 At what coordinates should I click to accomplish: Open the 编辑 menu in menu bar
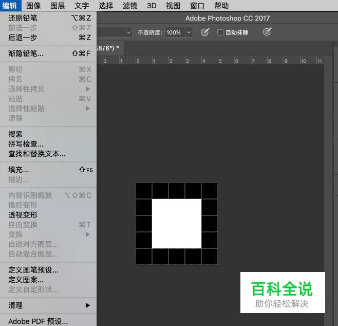(10, 6)
